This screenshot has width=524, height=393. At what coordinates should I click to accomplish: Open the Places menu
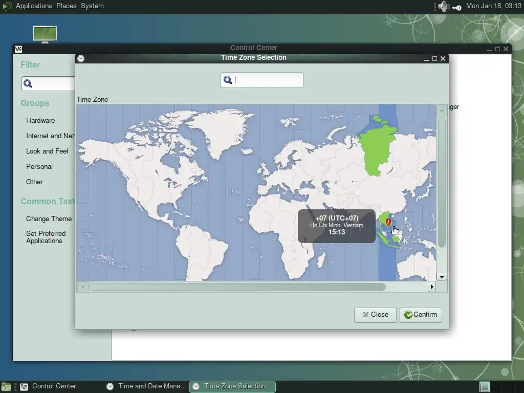click(x=66, y=6)
